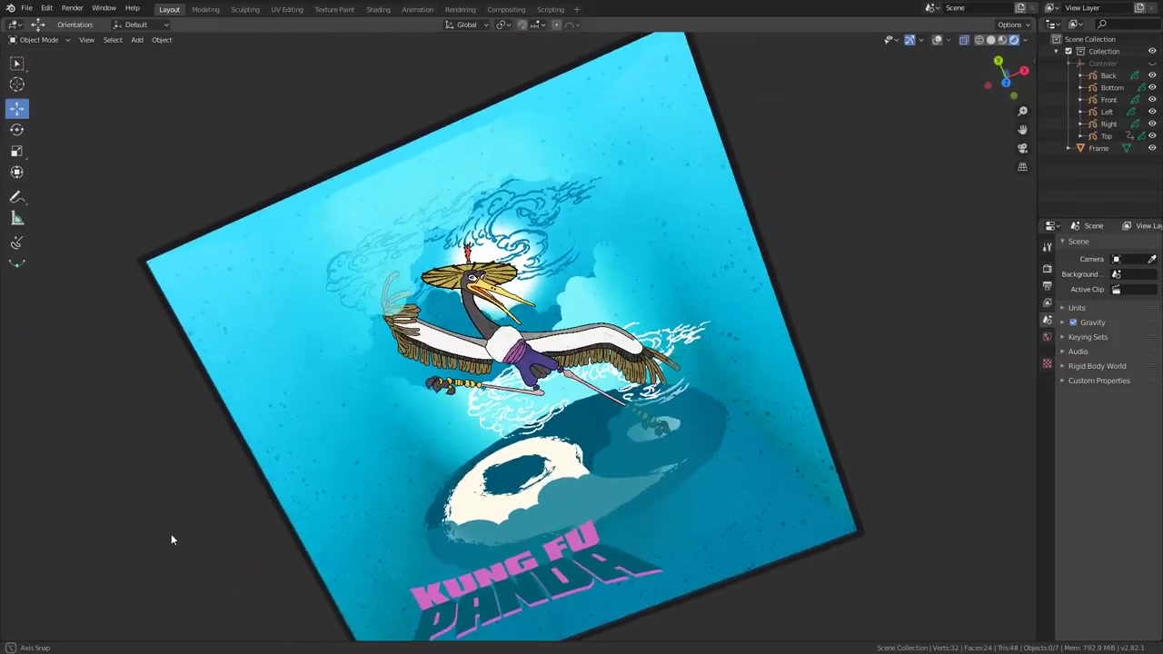Image resolution: width=1163 pixels, height=654 pixels.
Task: Open the Tool properties tab
Action: click(1047, 247)
